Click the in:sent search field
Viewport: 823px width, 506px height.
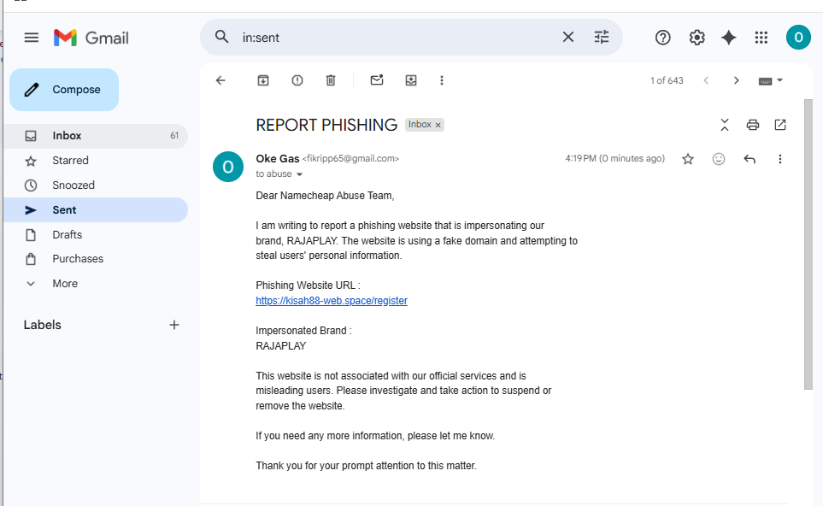click(x=393, y=38)
